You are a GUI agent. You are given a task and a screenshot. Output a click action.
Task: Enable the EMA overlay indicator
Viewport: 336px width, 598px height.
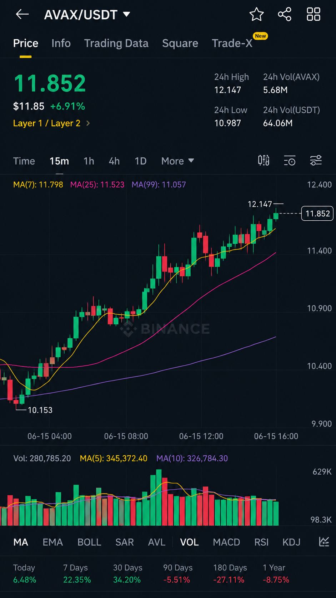[x=53, y=542]
